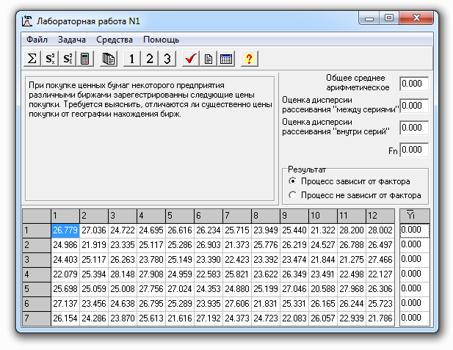This screenshot has width=453, height=350.
Task: Click column header 12 in the data table
Action: pyautogui.click(x=380, y=216)
